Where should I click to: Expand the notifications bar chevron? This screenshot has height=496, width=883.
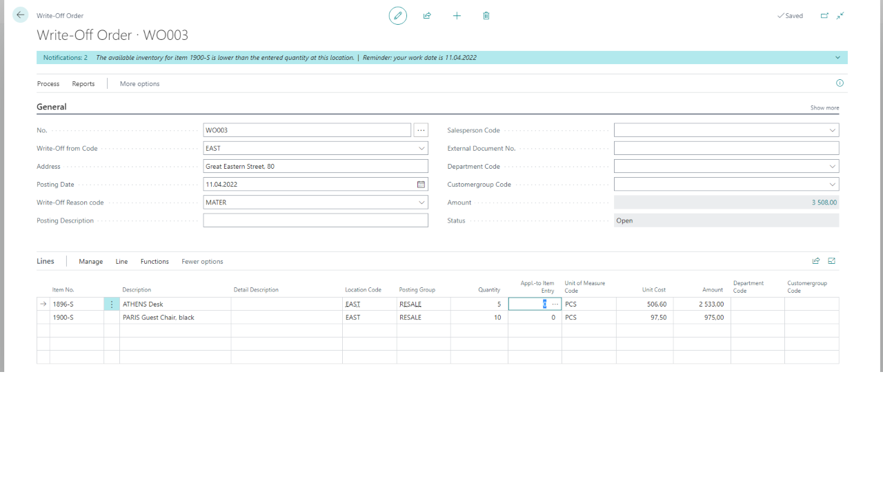[x=837, y=58]
